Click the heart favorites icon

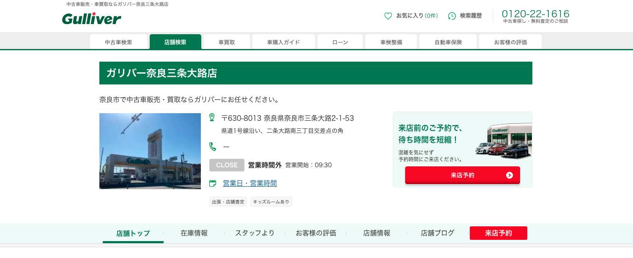[388, 16]
